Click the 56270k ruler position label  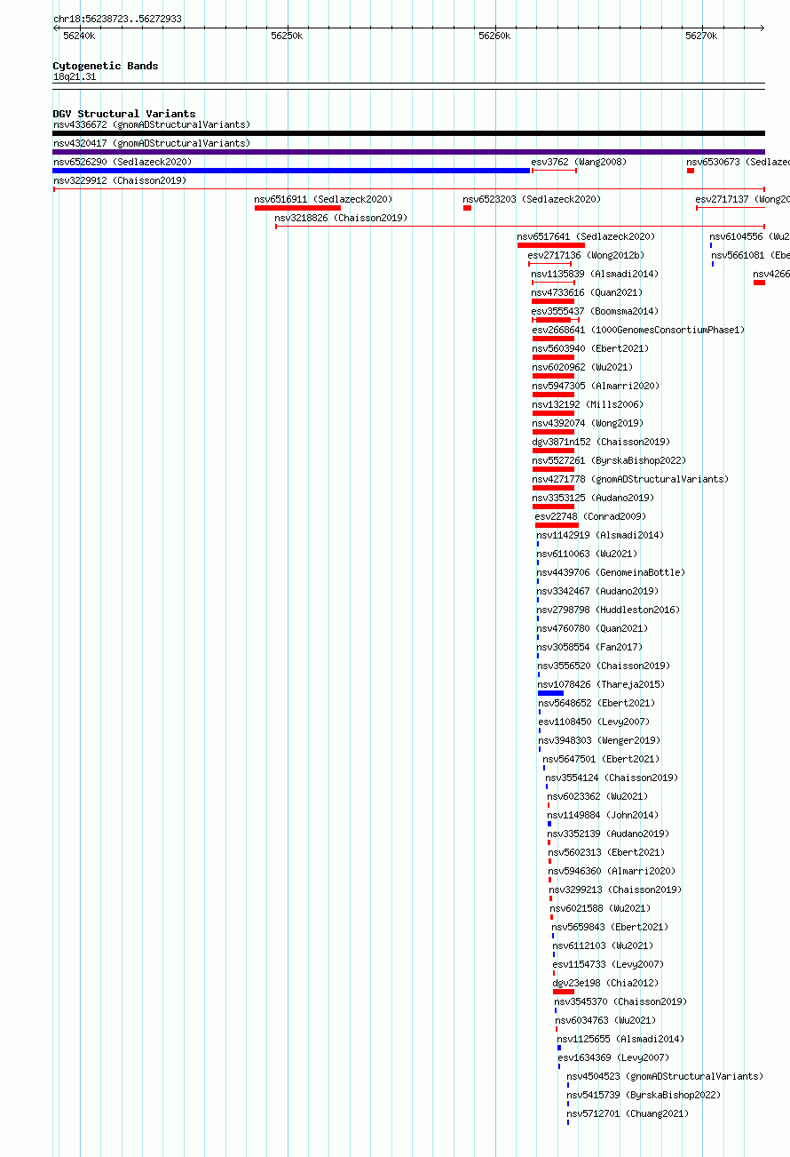pyautogui.click(x=701, y=36)
